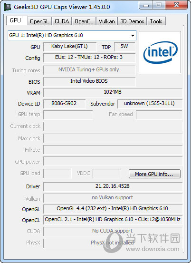Click the Intel logo image

point(160,52)
